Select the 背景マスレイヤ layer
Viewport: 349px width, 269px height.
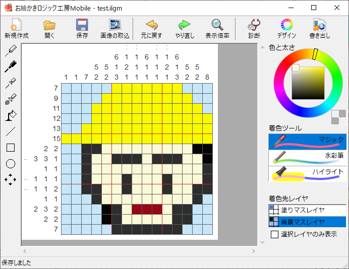(307, 222)
